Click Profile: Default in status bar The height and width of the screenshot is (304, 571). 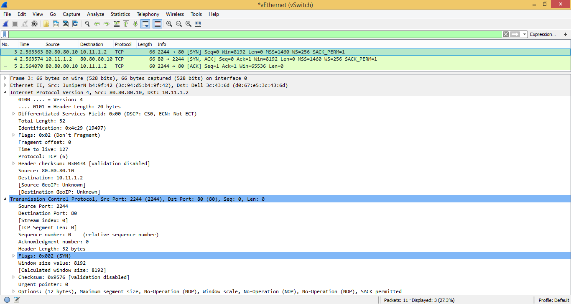tap(554, 300)
